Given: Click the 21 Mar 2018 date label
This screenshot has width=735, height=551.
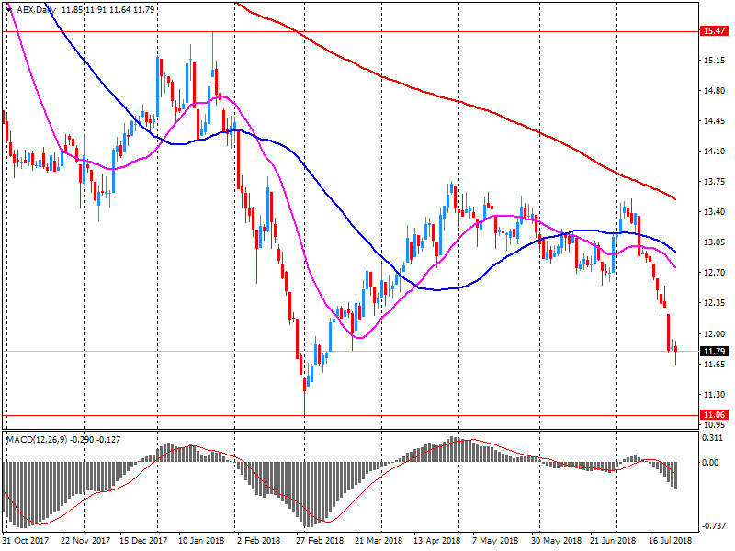Looking at the screenshot, I should (379, 540).
